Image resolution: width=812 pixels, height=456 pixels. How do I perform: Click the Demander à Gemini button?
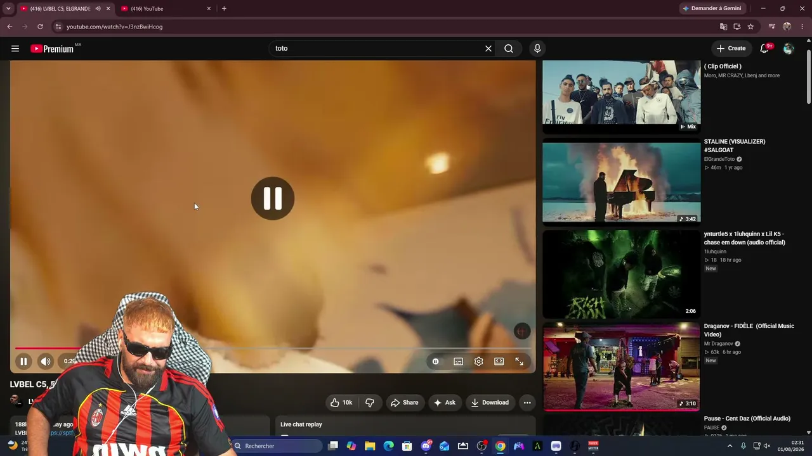coord(712,9)
